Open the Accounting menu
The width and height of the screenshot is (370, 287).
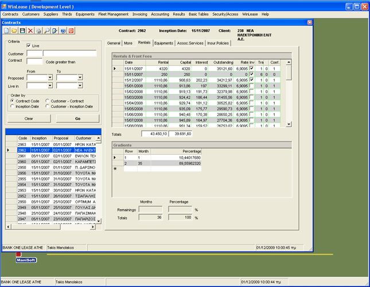pos(160,14)
